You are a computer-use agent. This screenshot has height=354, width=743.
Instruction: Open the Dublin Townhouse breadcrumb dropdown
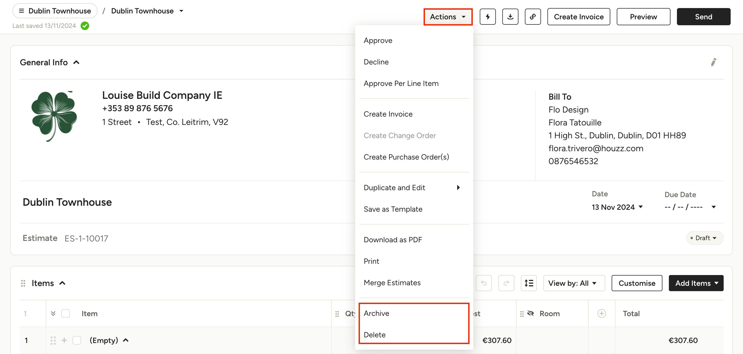[x=181, y=11]
